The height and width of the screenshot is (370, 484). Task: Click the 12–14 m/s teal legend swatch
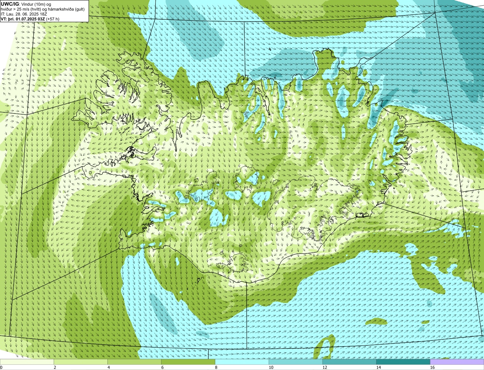349,362
